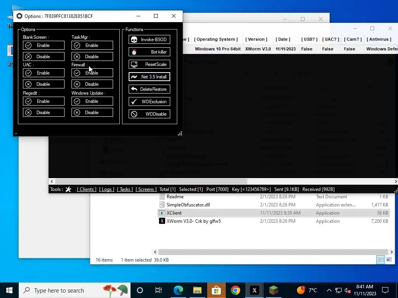This screenshot has height=298, width=398.
Task: Click the Invoke-BSOD skull button
Action: coord(149,40)
